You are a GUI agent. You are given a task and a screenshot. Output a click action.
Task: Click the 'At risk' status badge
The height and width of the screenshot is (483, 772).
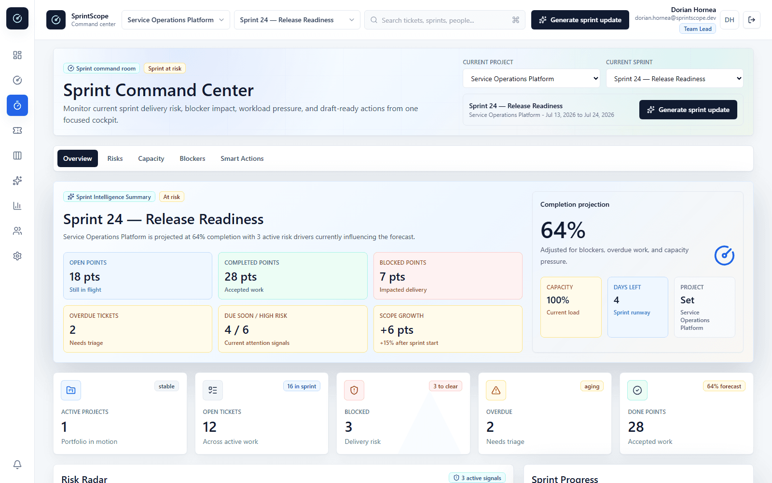click(x=171, y=197)
